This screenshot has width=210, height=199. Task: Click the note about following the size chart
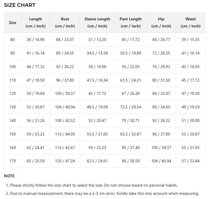pyautogui.click(x=92, y=185)
